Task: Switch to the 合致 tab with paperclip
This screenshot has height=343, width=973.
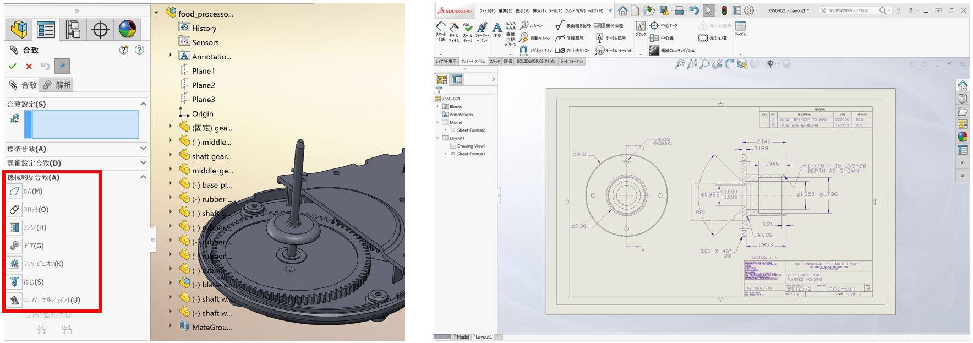Action: 23,85
